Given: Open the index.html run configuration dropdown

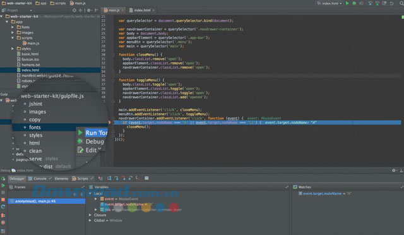Looking at the screenshot, I should pyautogui.click(x=330, y=3).
